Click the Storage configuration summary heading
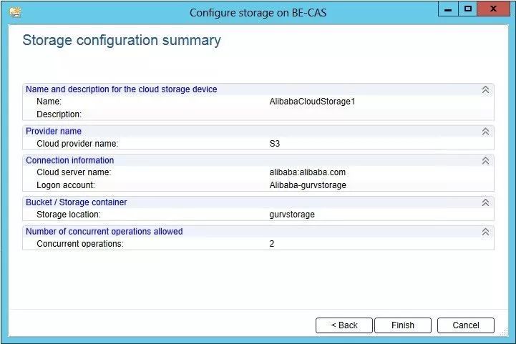 pos(122,40)
